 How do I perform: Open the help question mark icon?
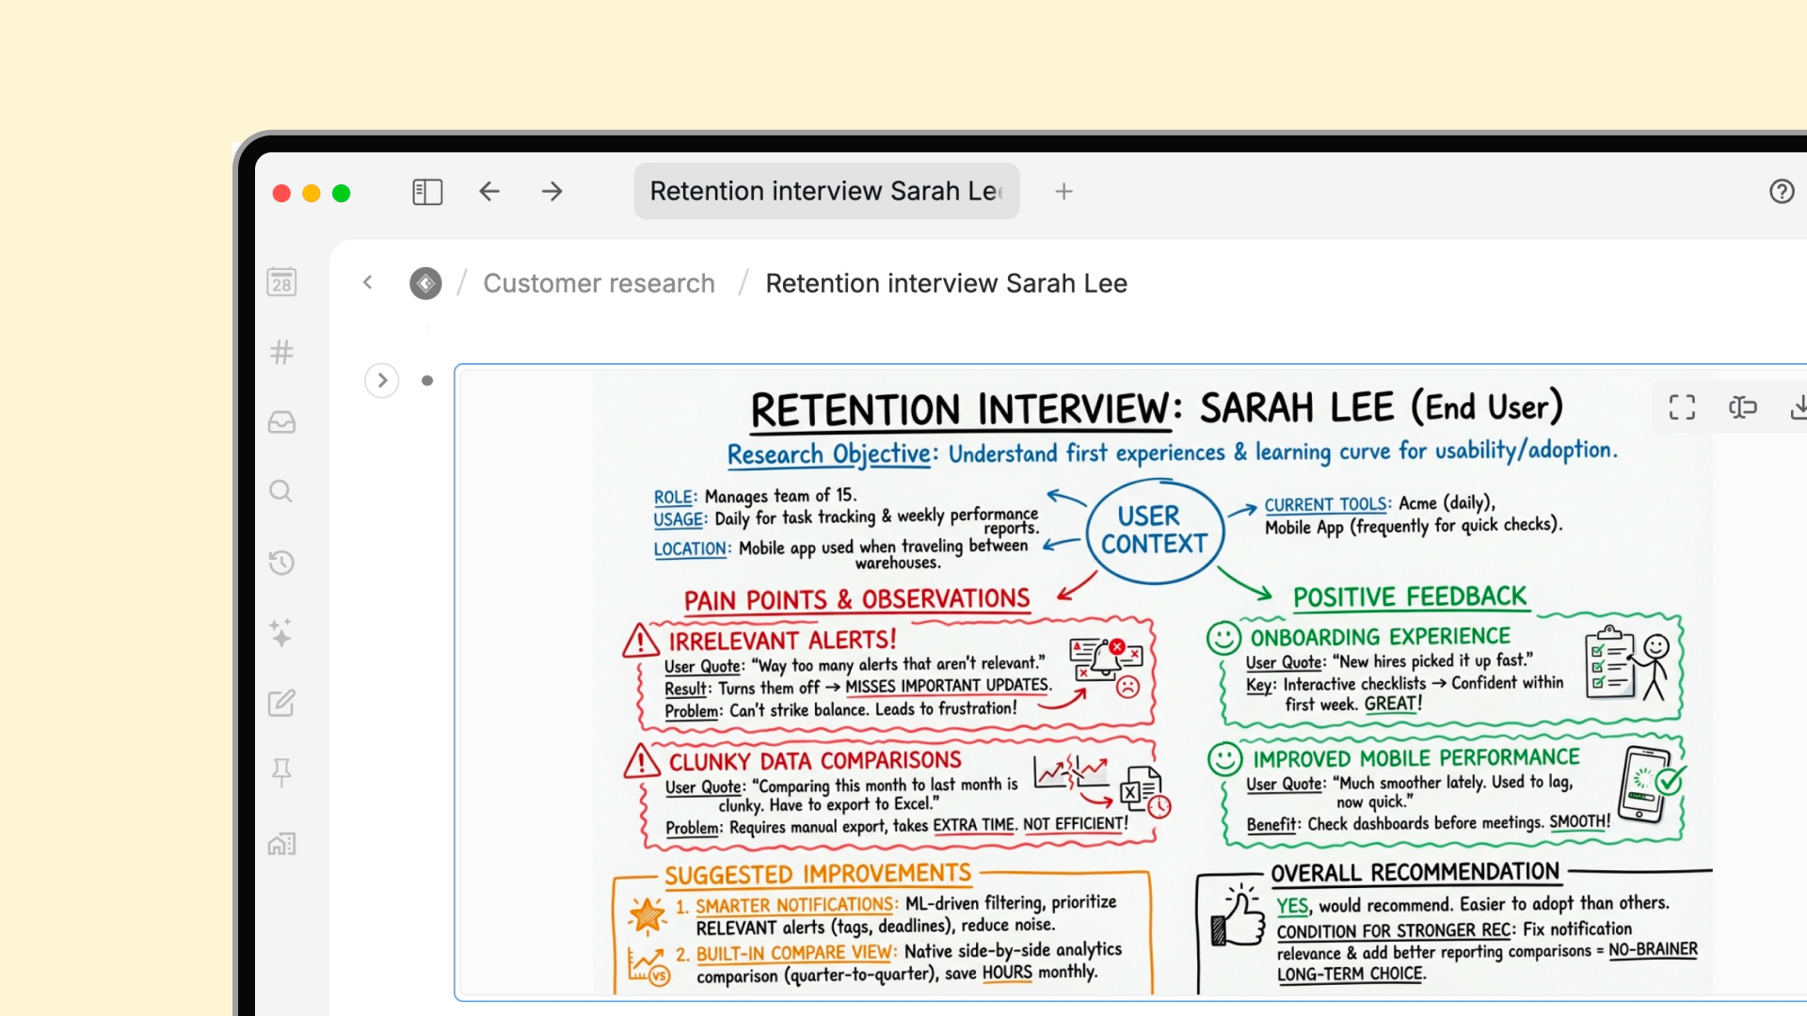(1782, 192)
